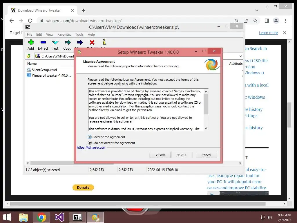
Task: Click the Delete red X icon in 7-Zip
Action: (92, 42)
